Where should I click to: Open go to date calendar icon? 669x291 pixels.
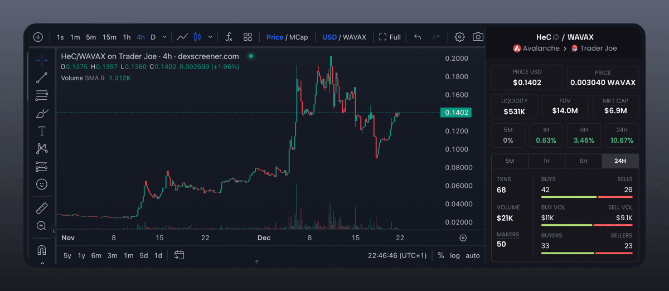179,255
